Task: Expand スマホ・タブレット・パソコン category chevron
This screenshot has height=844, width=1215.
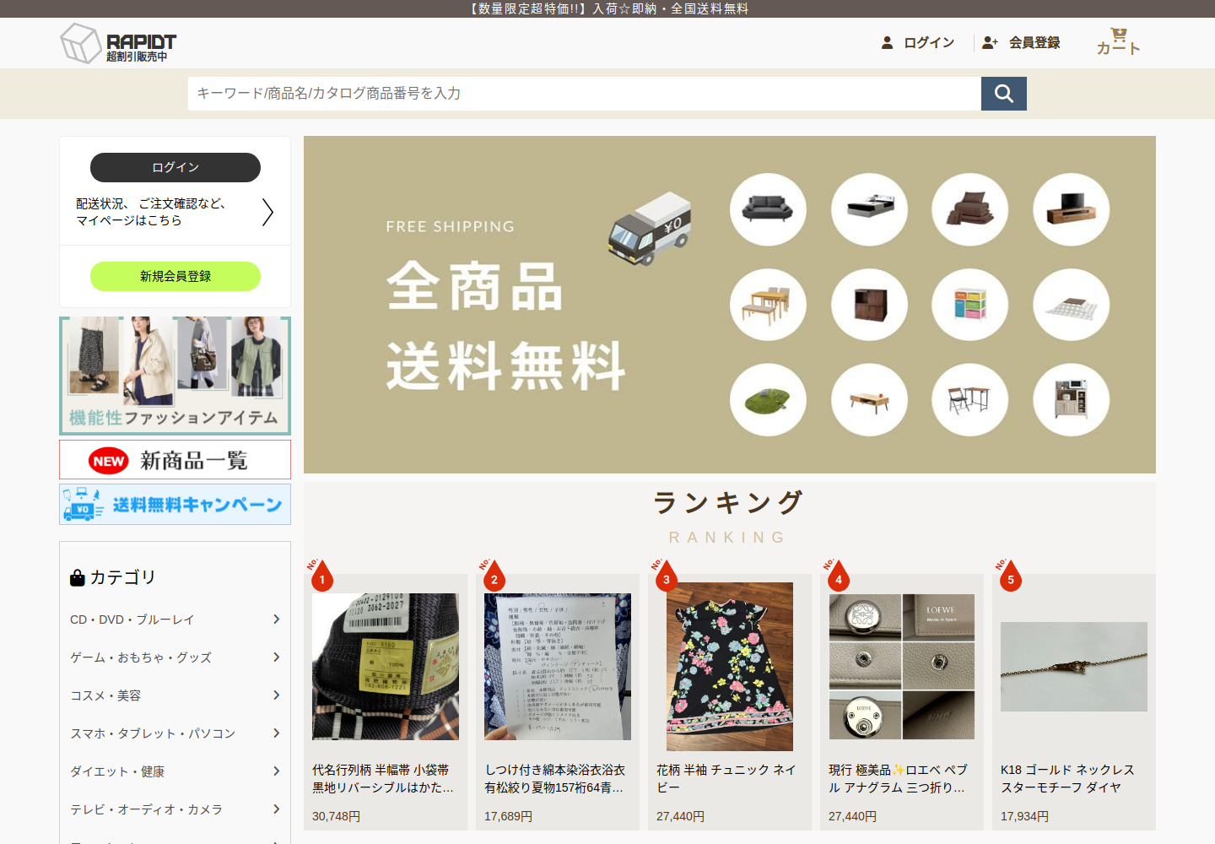Action: pos(276,733)
